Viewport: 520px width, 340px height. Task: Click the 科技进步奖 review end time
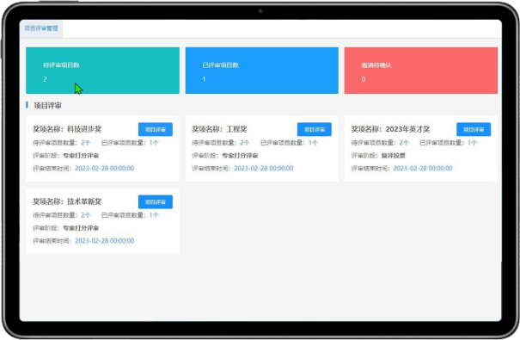coord(105,169)
